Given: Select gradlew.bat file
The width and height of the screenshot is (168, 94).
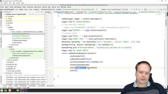Looking at the screenshot, I should coord(12,64).
